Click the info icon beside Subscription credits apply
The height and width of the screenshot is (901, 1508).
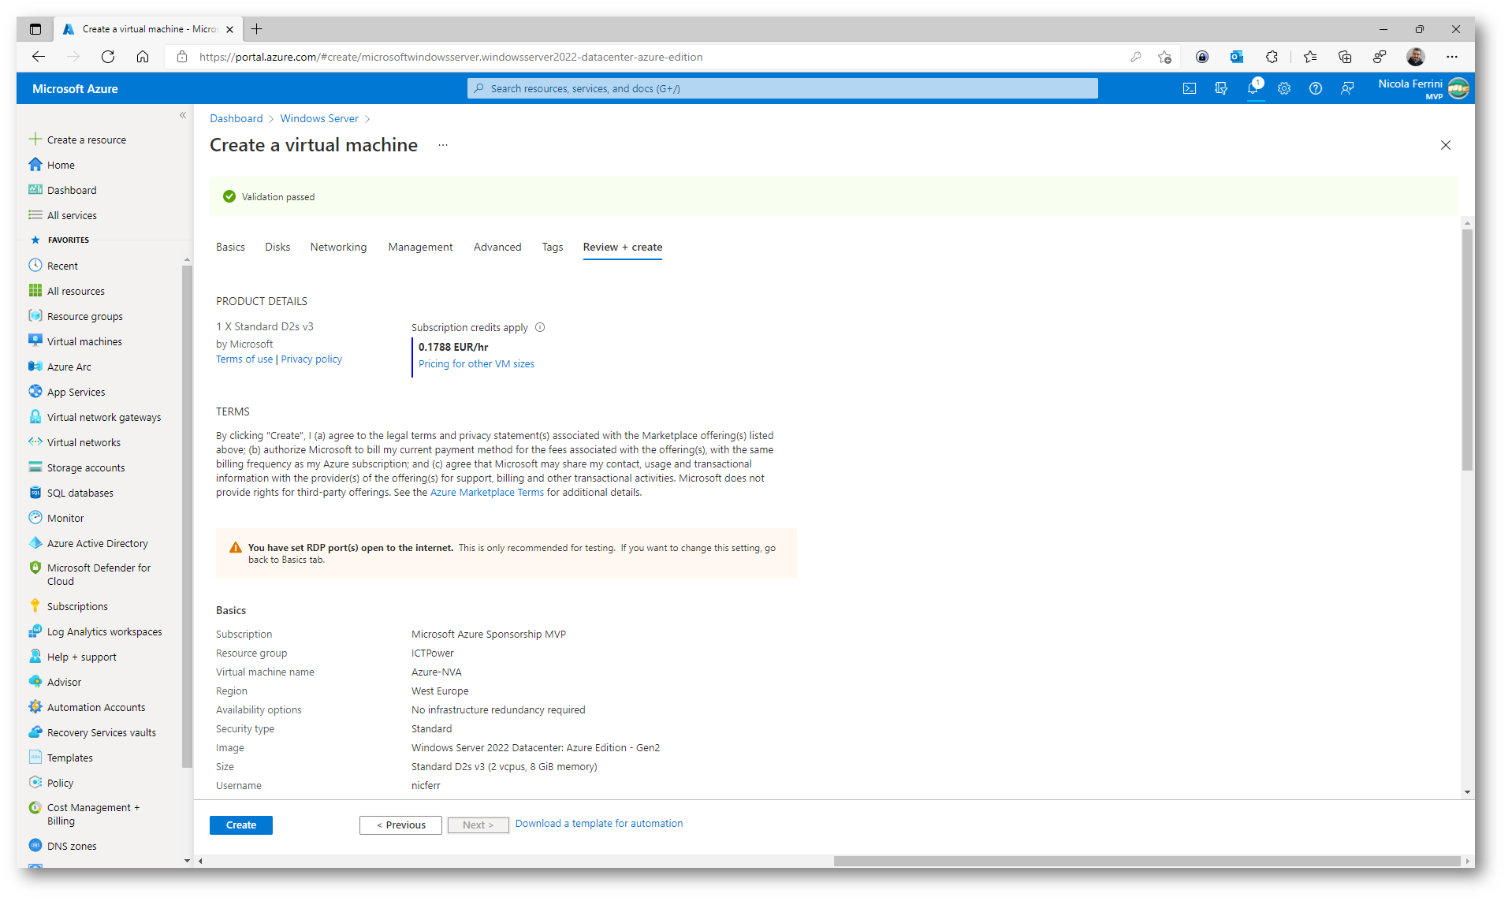tap(540, 327)
